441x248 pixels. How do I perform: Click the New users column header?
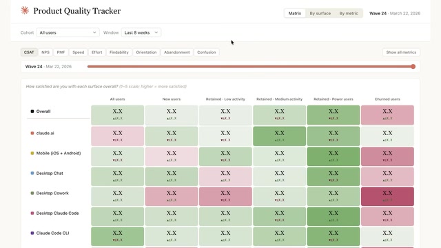(x=172, y=99)
